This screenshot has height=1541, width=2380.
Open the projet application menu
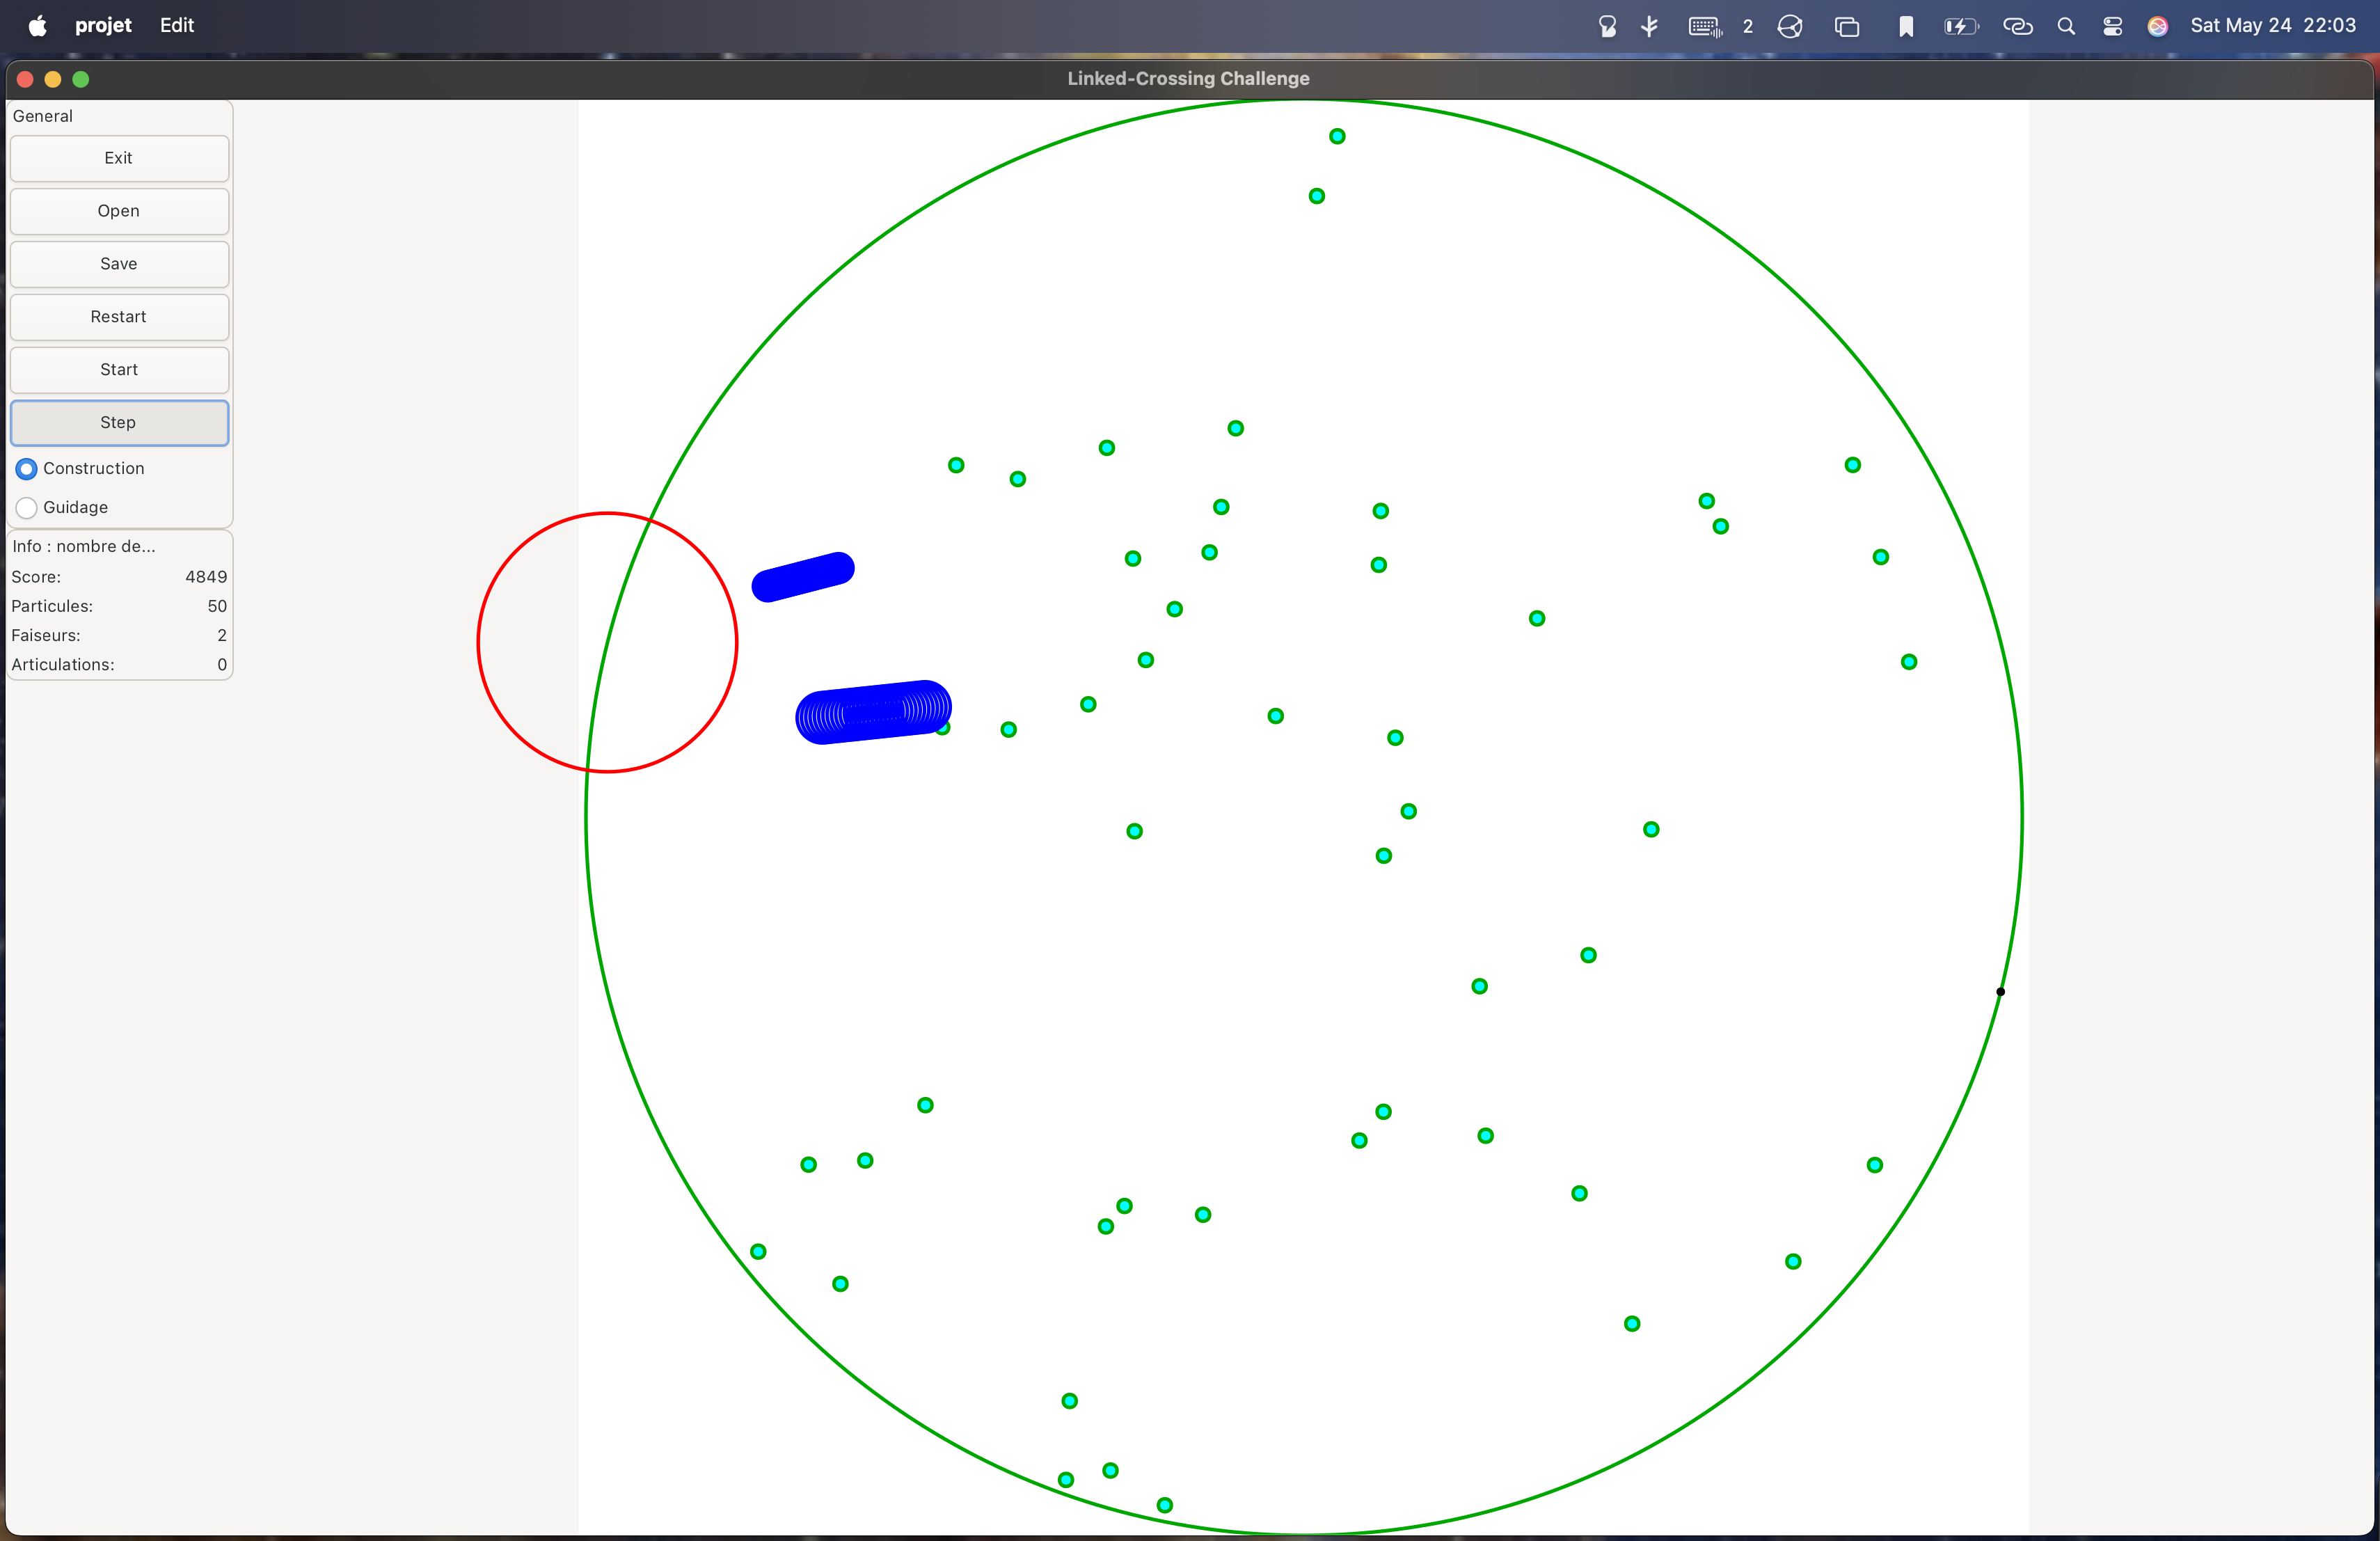(x=103, y=25)
